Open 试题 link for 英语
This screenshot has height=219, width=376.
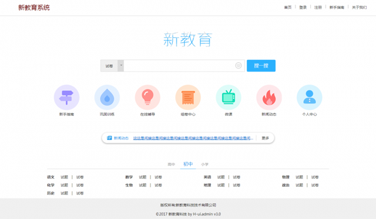click(221, 177)
